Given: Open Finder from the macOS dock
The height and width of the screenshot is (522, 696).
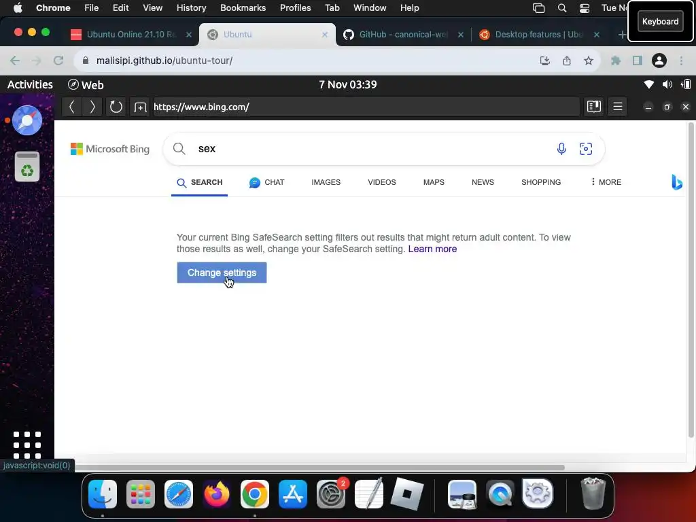Looking at the screenshot, I should click(103, 493).
